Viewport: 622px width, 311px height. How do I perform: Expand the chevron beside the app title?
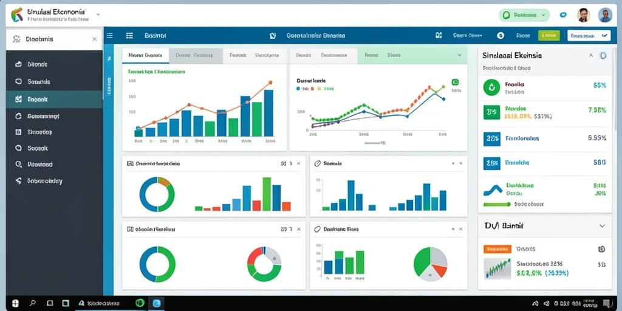coord(98,15)
